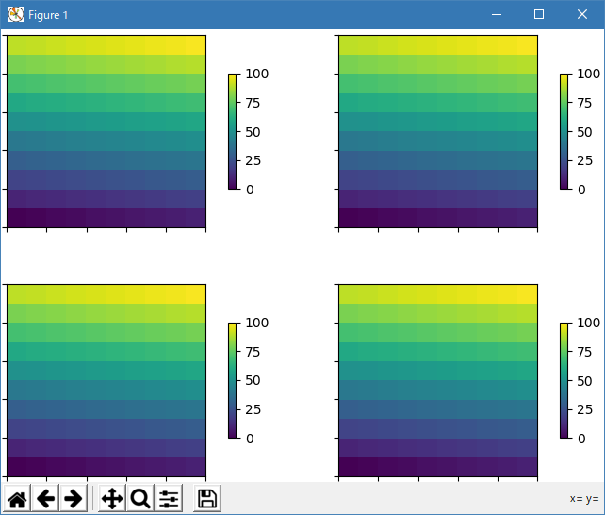Image resolution: width=605 pixels, height=515 pixels.
Task: Click '50' label on bottom-left colorbar
Action: click(253, 381)
